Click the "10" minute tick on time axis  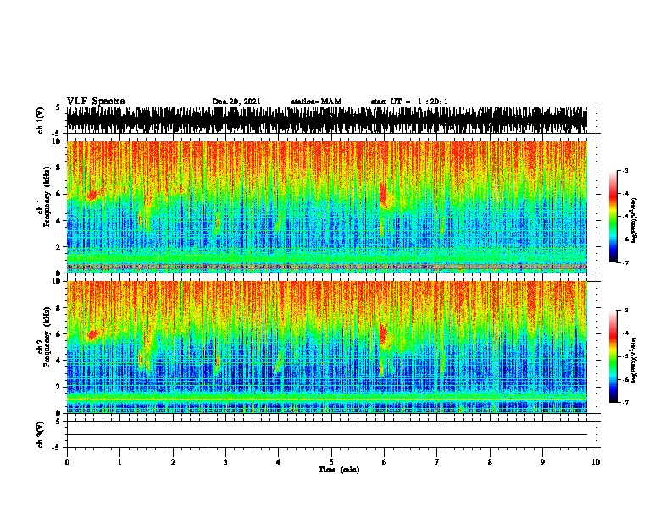(x=596, y=462)
